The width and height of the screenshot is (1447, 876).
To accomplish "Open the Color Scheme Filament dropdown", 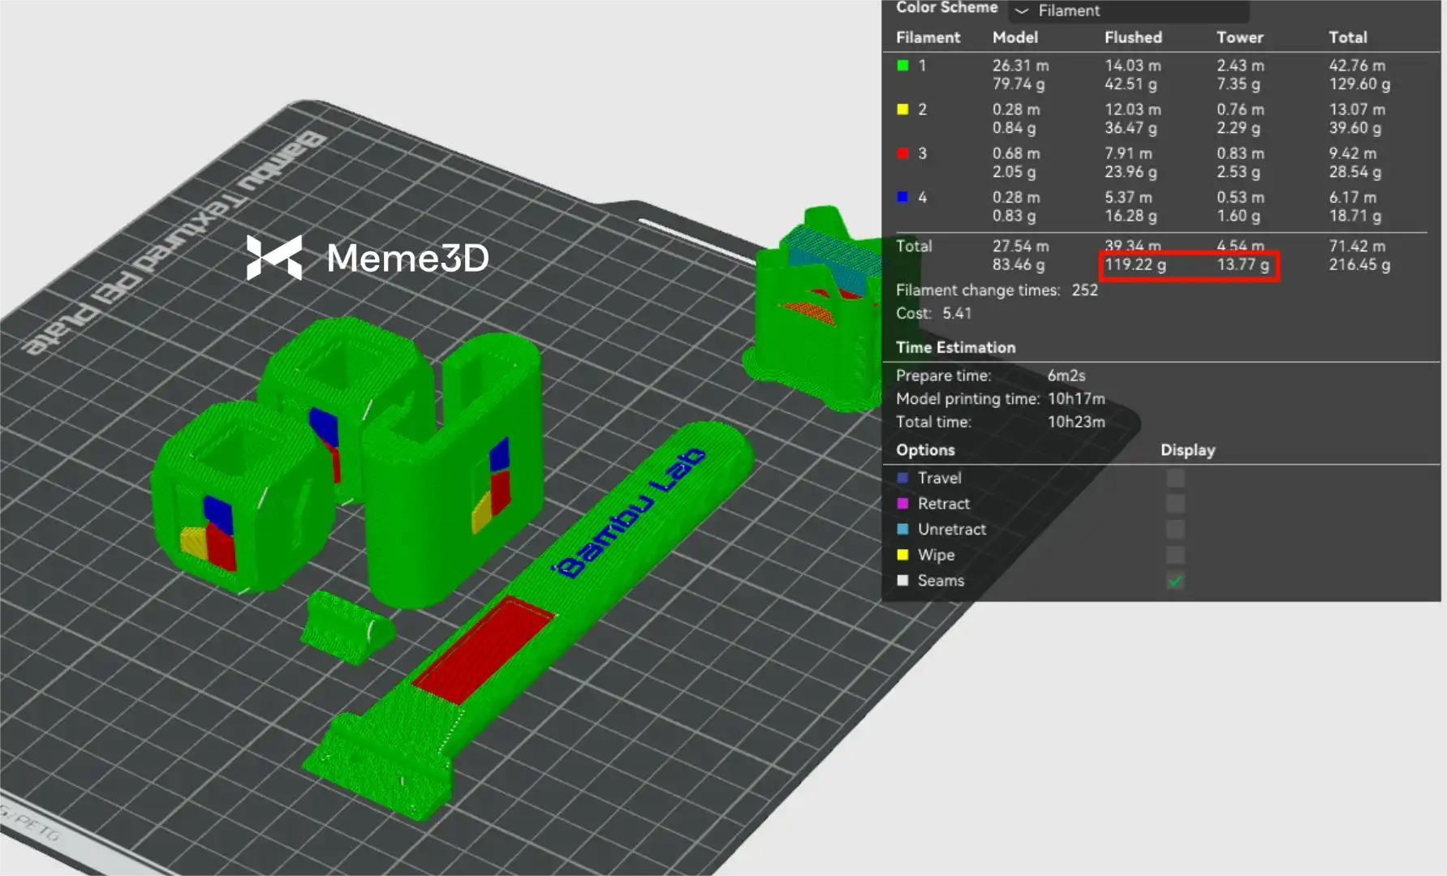I will (x=1128, y=11).
